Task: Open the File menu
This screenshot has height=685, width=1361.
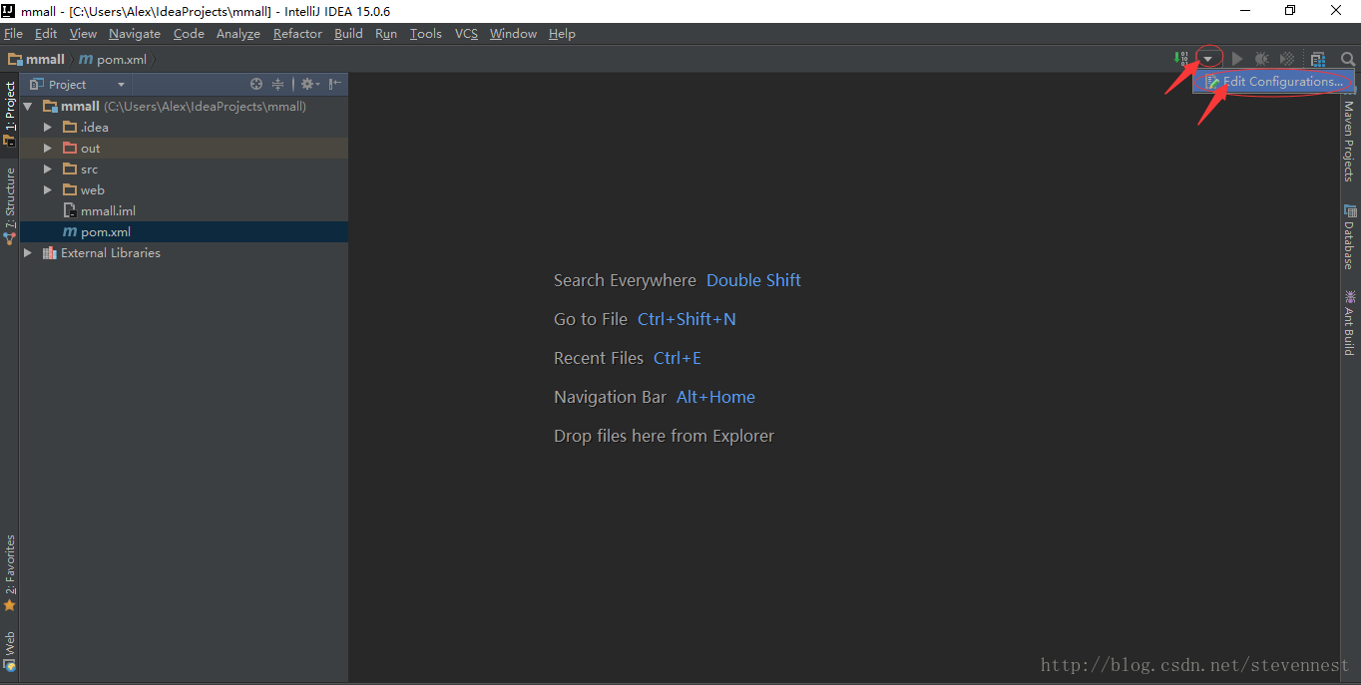Action: pos(13,34)
